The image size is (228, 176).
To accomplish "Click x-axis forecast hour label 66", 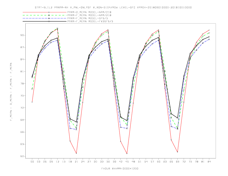I will point(171,162).
